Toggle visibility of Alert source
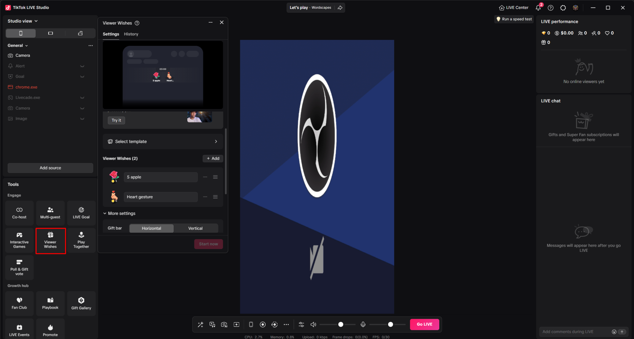The height and width of the screenshot is (339, 634). [x=82, y=66]
